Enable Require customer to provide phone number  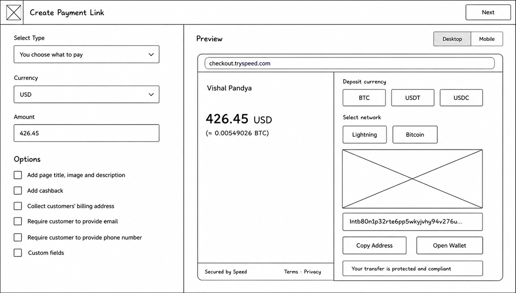tap(18, 237)
